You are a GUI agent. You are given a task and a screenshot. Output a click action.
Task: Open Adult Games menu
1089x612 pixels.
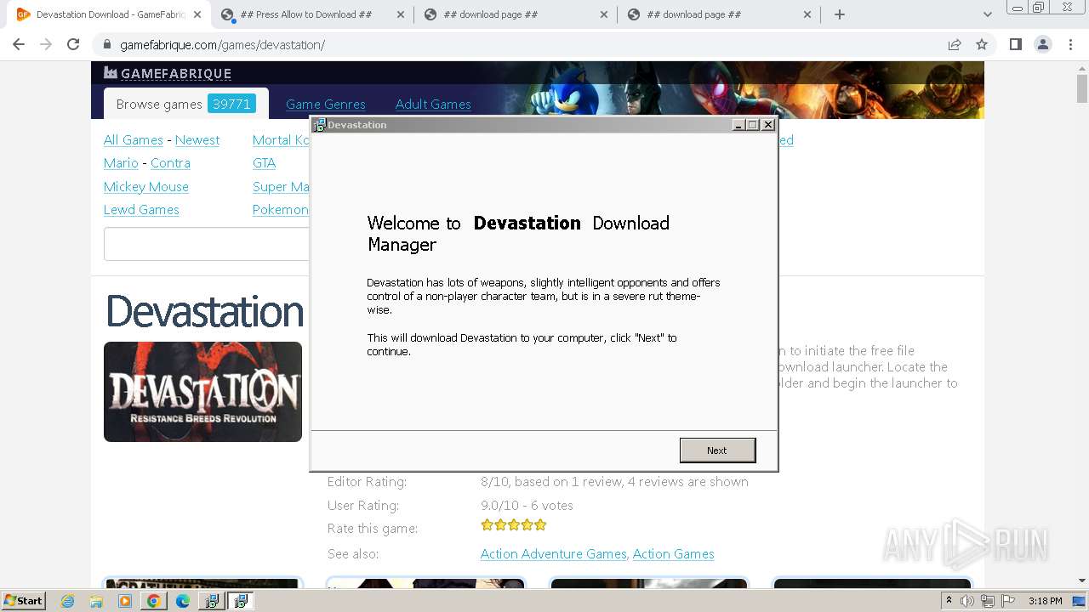point(433,105)
